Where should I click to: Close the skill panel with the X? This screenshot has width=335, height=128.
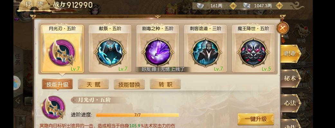pyautogui.click(x=283, y=28)
